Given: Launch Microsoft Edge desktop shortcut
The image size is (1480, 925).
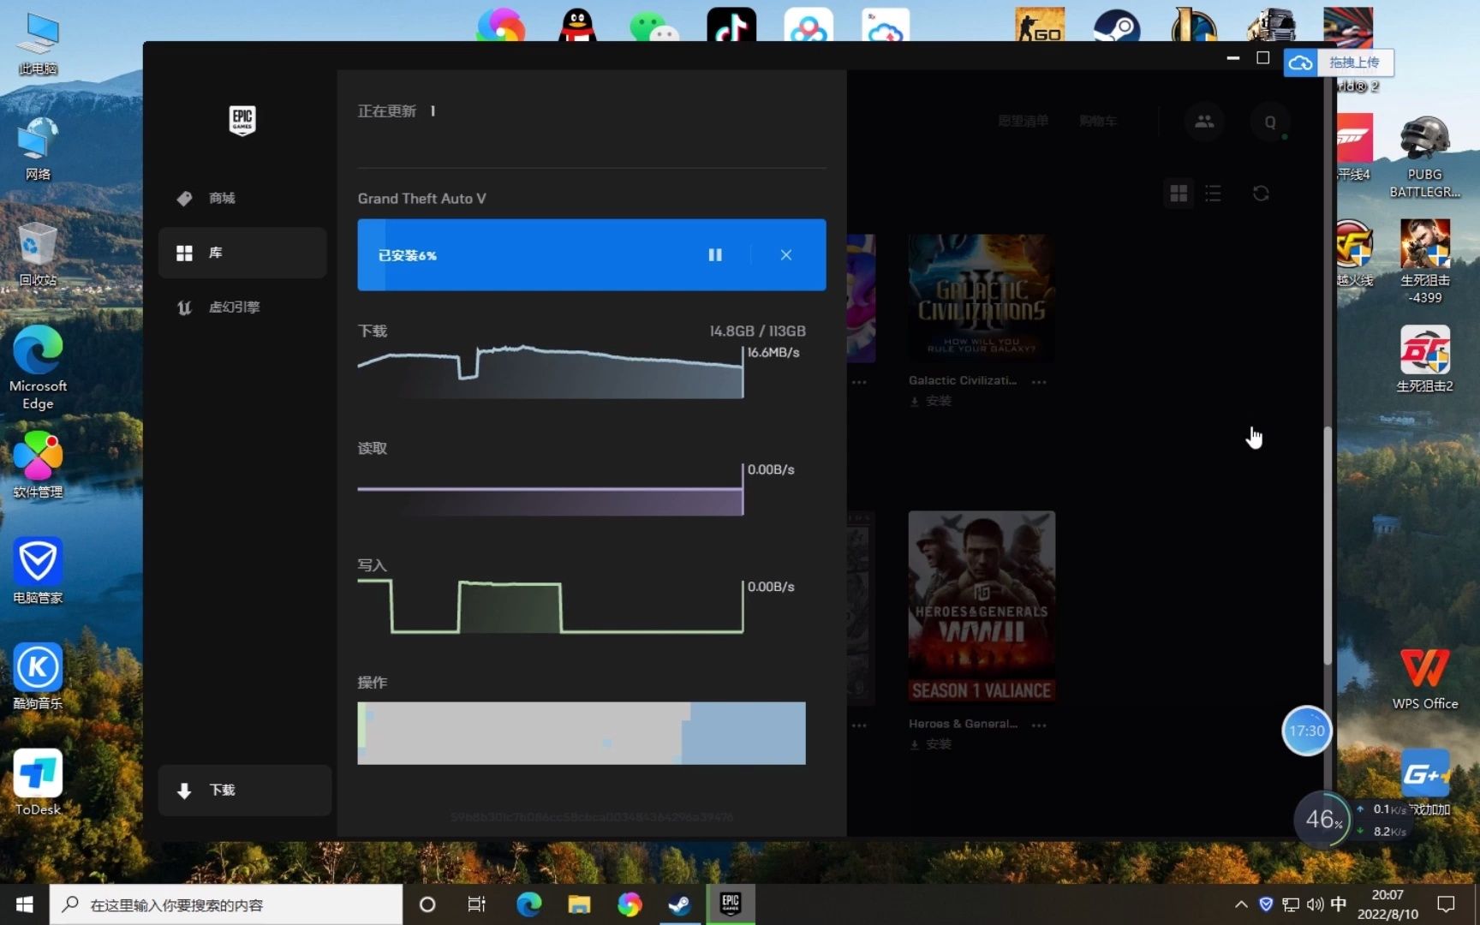Looking at the screenshot, I should coord(38,368).
